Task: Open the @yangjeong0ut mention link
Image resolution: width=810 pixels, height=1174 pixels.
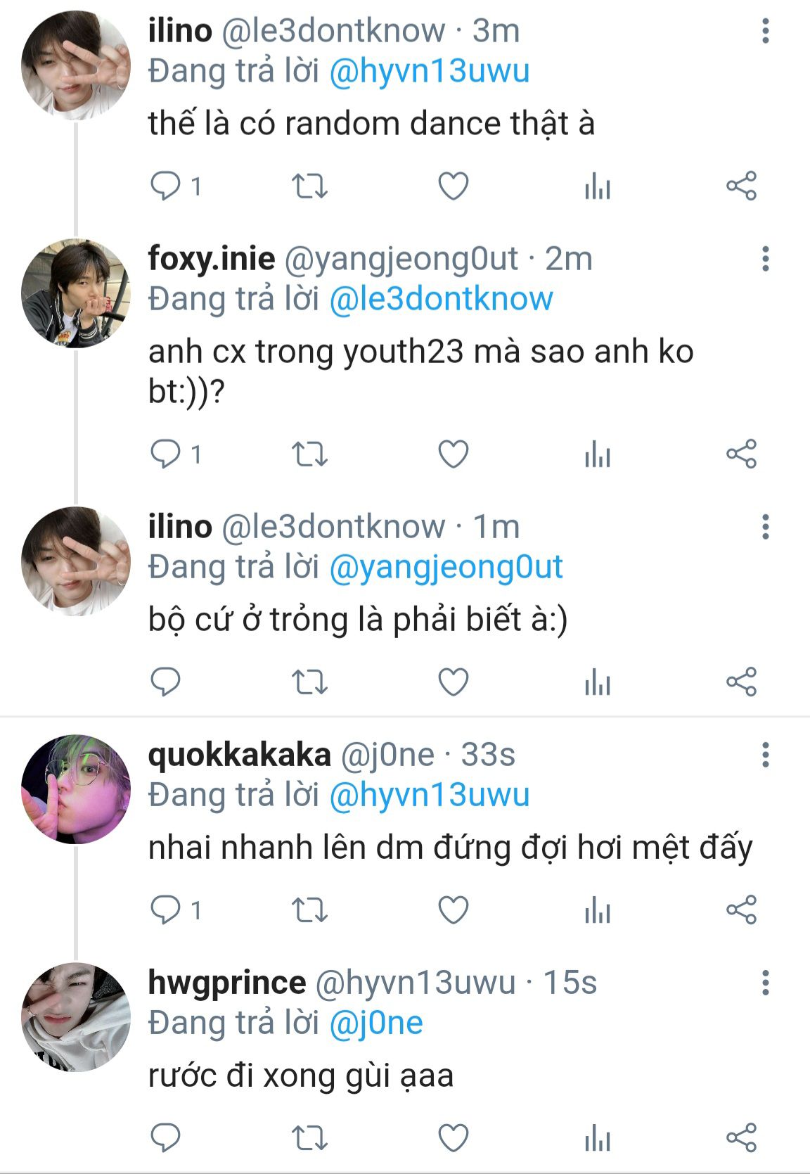Action: tap(446, 567)
